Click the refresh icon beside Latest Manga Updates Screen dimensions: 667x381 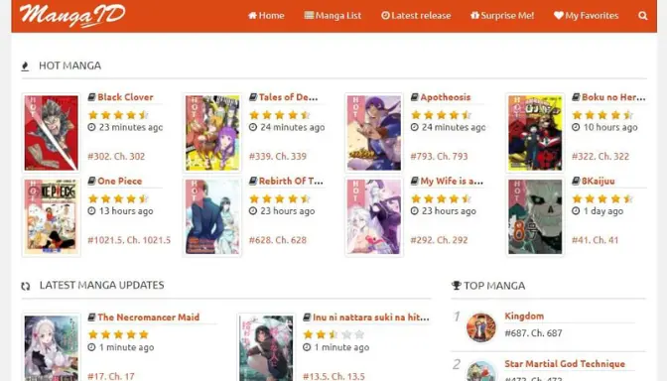(26, 286)
